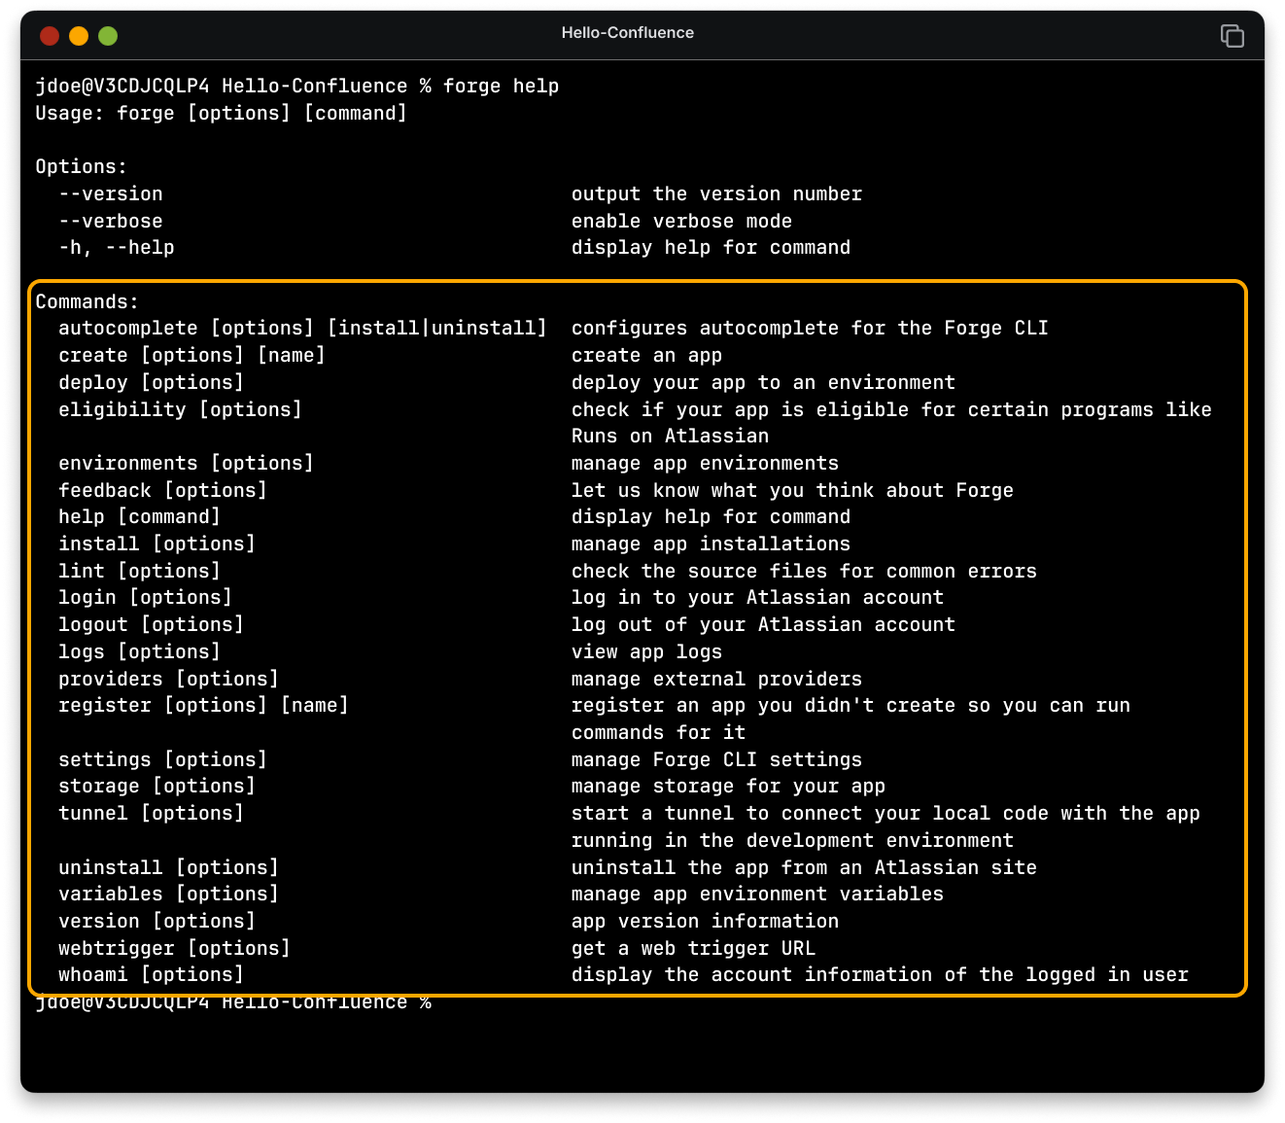Click the 'eligibility [options]' command
This screenshot has height=1123, width=1285.
[180, 409]
